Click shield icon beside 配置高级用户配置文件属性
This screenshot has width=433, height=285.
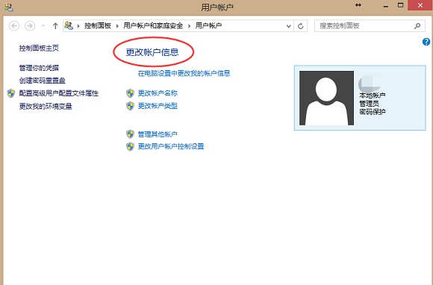(11, 93)
